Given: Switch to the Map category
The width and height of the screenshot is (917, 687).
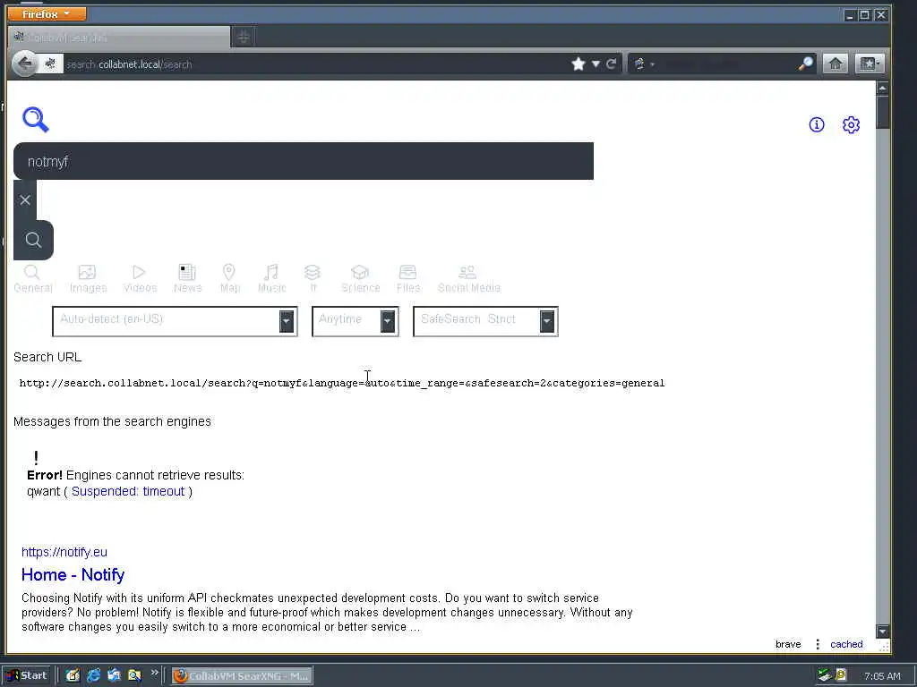Looking at the screenshot, I should [x=229, y=279].
